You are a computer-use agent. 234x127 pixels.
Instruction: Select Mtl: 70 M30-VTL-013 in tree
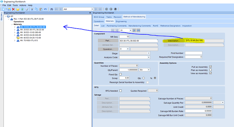[29, 40]
